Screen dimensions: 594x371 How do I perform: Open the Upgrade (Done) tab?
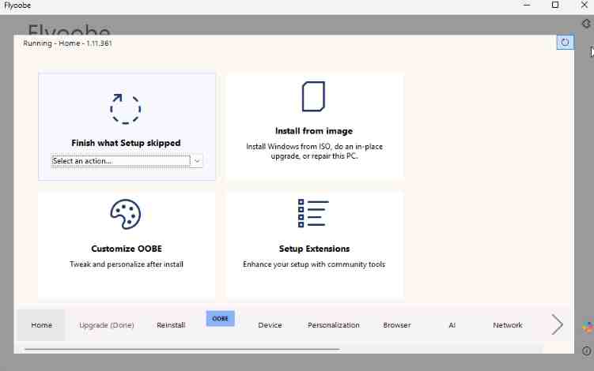tap(107, 325)
